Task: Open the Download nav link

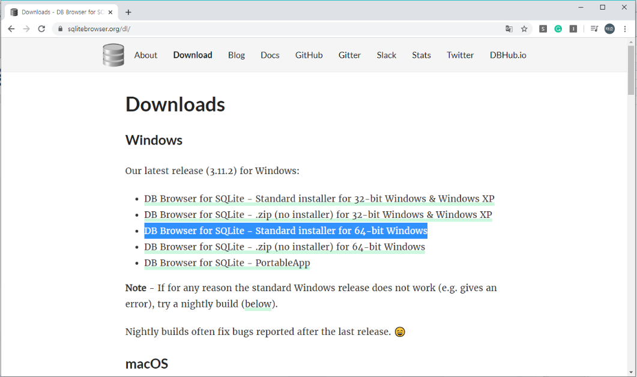Action: click(193, 55)
